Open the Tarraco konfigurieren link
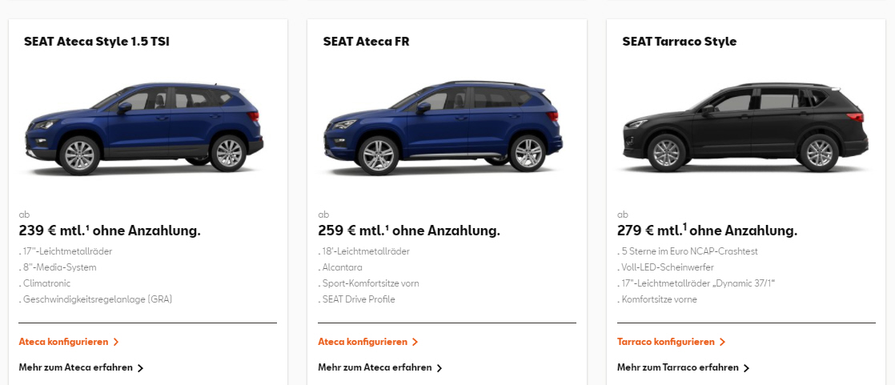Image resolution: width=895 pixels, height=385 pixels. point(666,342)
